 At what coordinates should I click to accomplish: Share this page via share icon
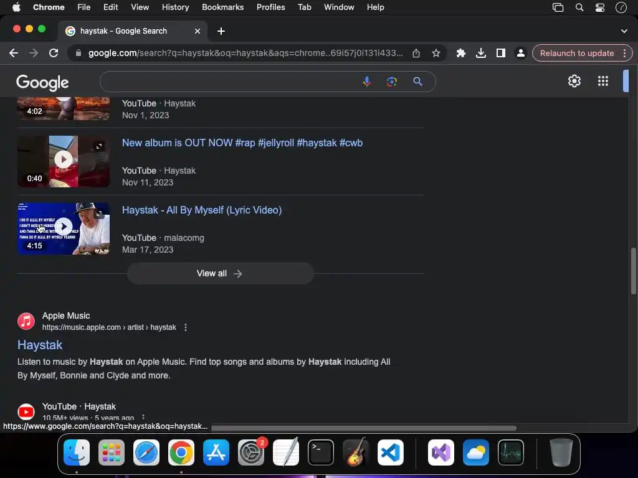[416, 54]
